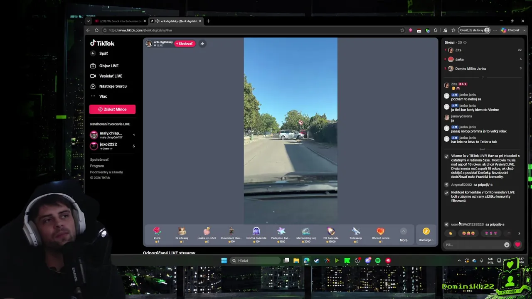Open Vysielať LIVE in the sidebar
This screenshot has height=299, width=532.
(x=106, y=76)
